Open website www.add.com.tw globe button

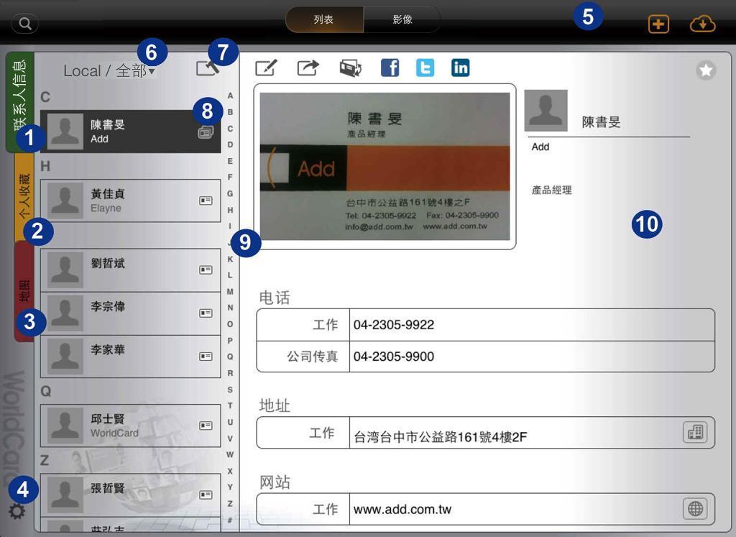pos(695,509)
